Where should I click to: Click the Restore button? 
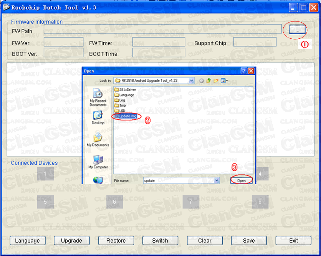pyautogui.click(x=116, y=240)
